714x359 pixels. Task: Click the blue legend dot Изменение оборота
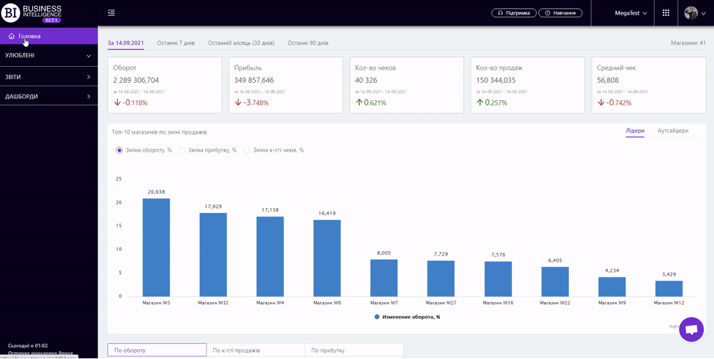coord(377,317)
